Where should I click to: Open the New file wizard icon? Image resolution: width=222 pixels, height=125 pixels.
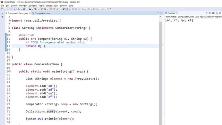coord(2,9)
